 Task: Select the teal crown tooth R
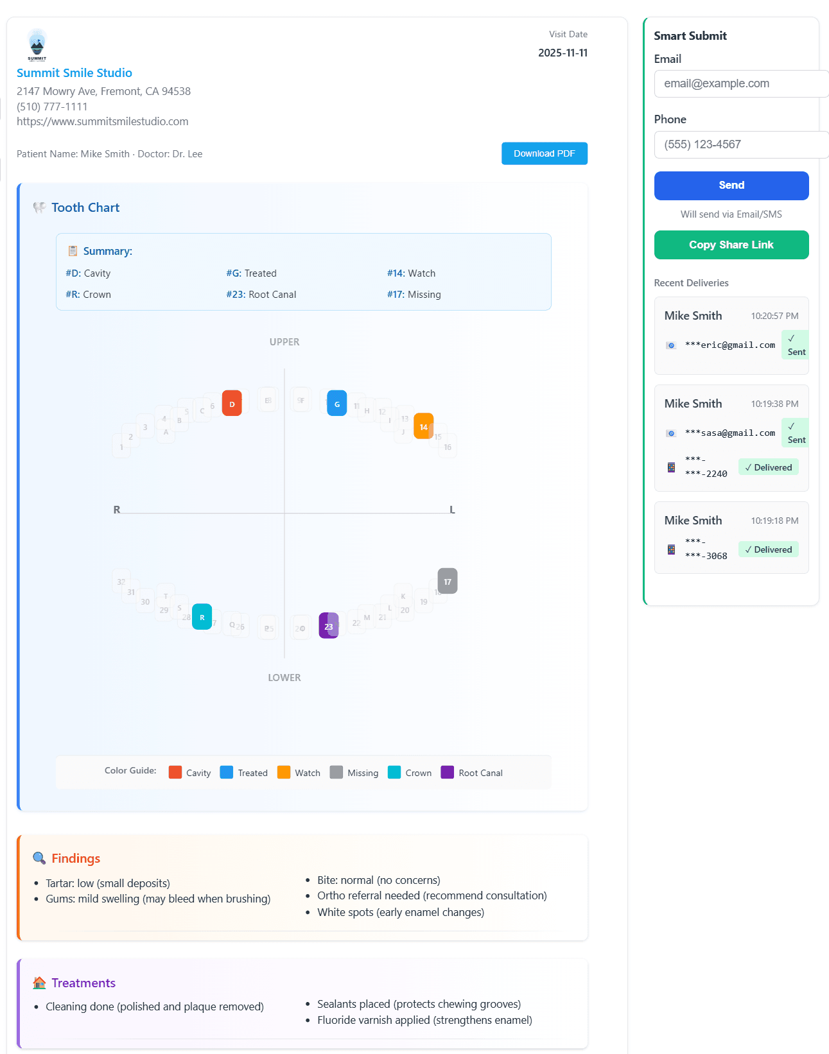point(202,617)
